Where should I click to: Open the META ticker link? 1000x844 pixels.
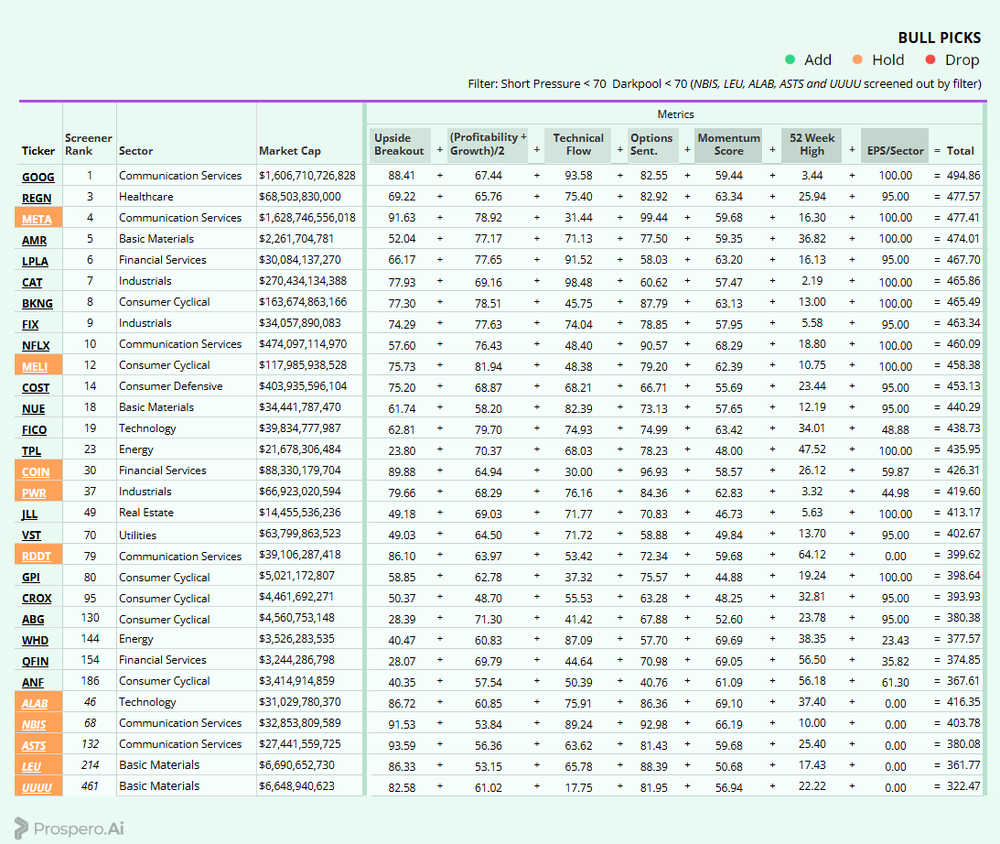37,219
